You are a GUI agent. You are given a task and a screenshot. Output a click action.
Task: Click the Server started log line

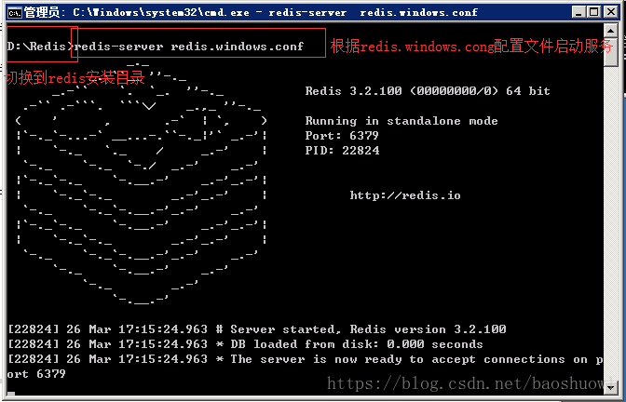(x=257, y=329)
